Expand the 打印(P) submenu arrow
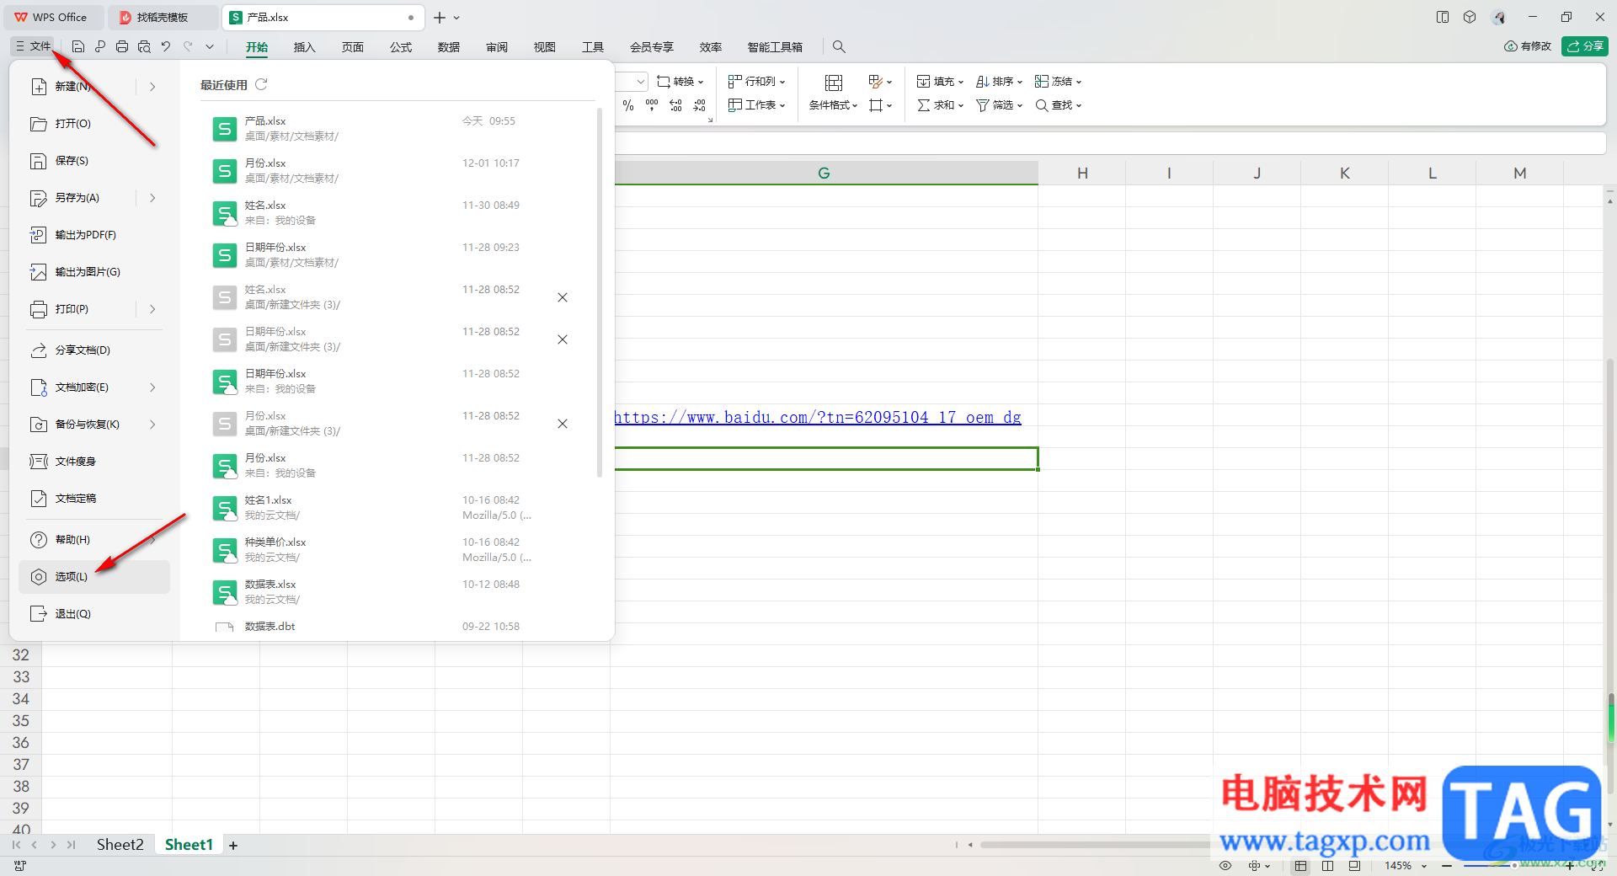 [152, 309]
